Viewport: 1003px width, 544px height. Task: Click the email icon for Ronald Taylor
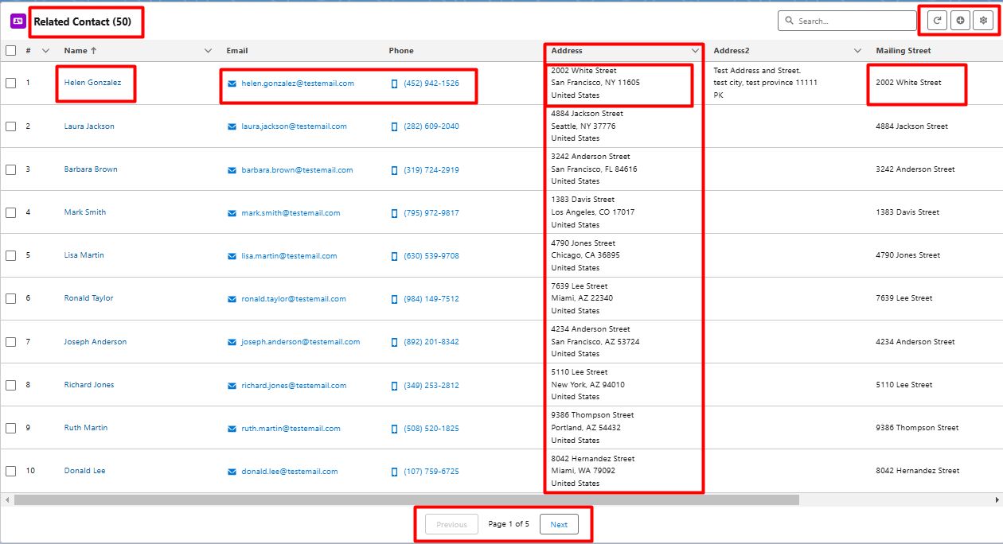(232, 299)
